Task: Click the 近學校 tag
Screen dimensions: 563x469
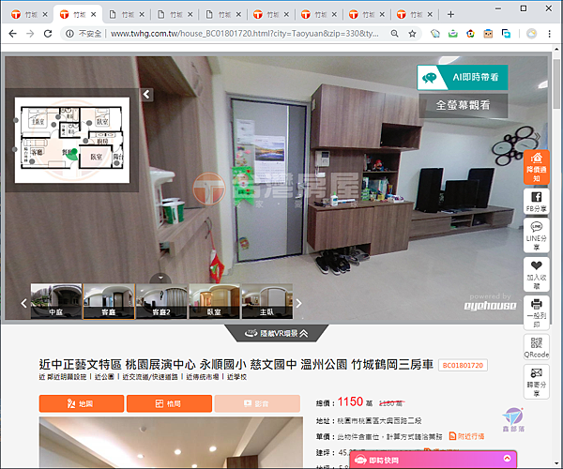Action: click(236, 377)
